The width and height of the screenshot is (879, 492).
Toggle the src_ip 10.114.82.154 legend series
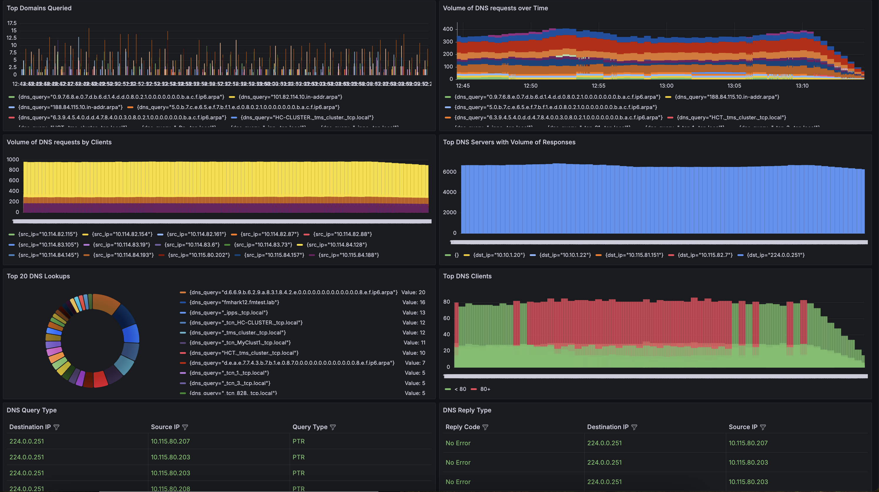coord(122,234)
